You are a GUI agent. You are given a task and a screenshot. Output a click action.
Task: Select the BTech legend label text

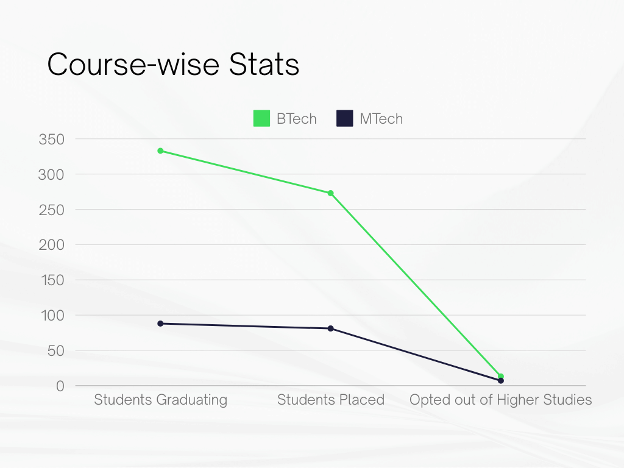(x=297, y=119)
